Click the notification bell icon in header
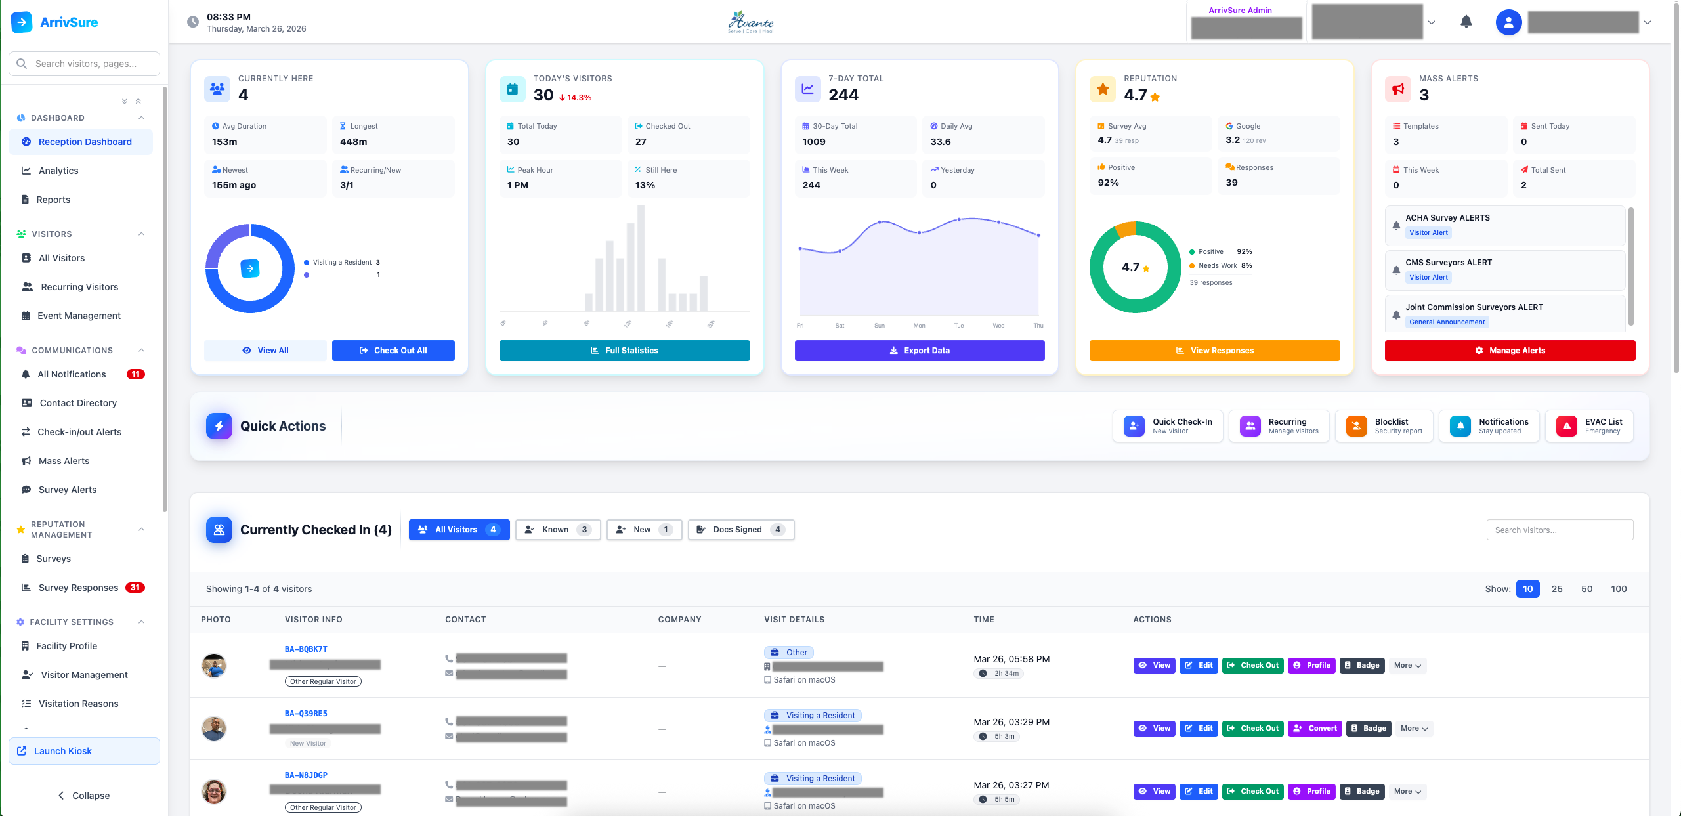 [1466, 22]
